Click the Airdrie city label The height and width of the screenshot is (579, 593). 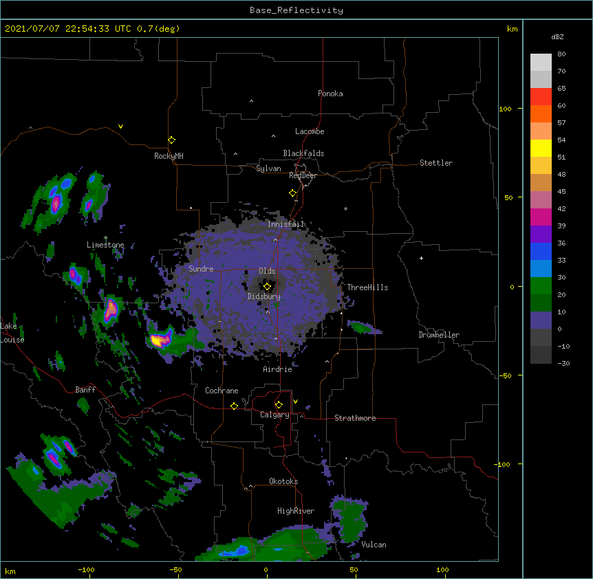click(278, 369)
